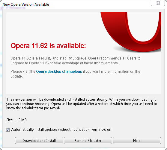
Task: Click 'if you want more information' text
Action: (x=112, y=72)
